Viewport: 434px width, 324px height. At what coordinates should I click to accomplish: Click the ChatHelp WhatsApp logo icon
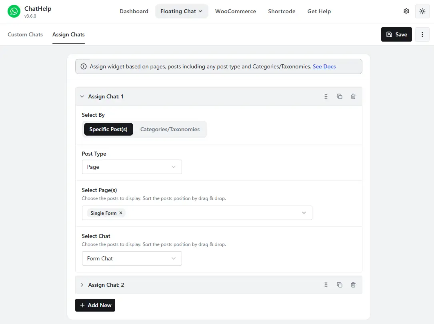(14, 11)
